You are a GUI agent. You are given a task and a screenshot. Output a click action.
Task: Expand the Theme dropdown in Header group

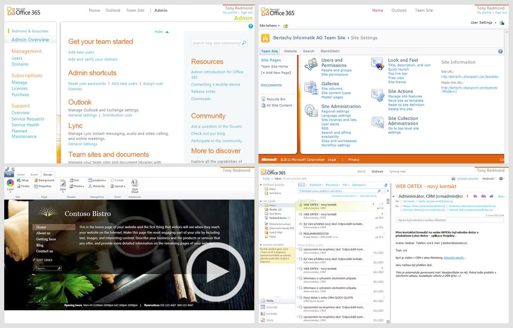tap(78, 186)
